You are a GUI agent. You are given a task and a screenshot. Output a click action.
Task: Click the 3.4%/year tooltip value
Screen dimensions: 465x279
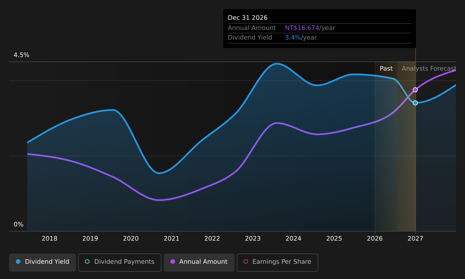[x=301, y=38]
